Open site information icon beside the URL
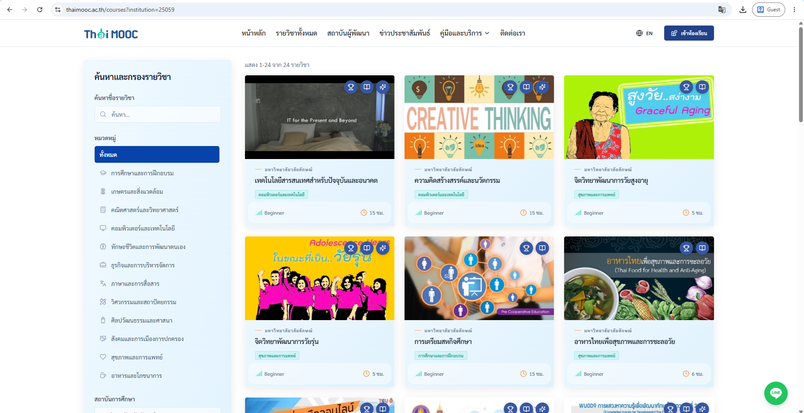The height and width of the screenshot is (413, 804). (58, 10)
